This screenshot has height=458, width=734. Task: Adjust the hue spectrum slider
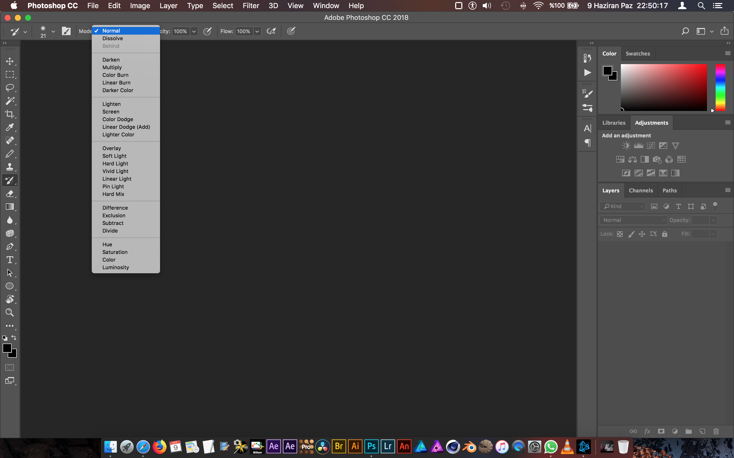click(x=720, y=87)
